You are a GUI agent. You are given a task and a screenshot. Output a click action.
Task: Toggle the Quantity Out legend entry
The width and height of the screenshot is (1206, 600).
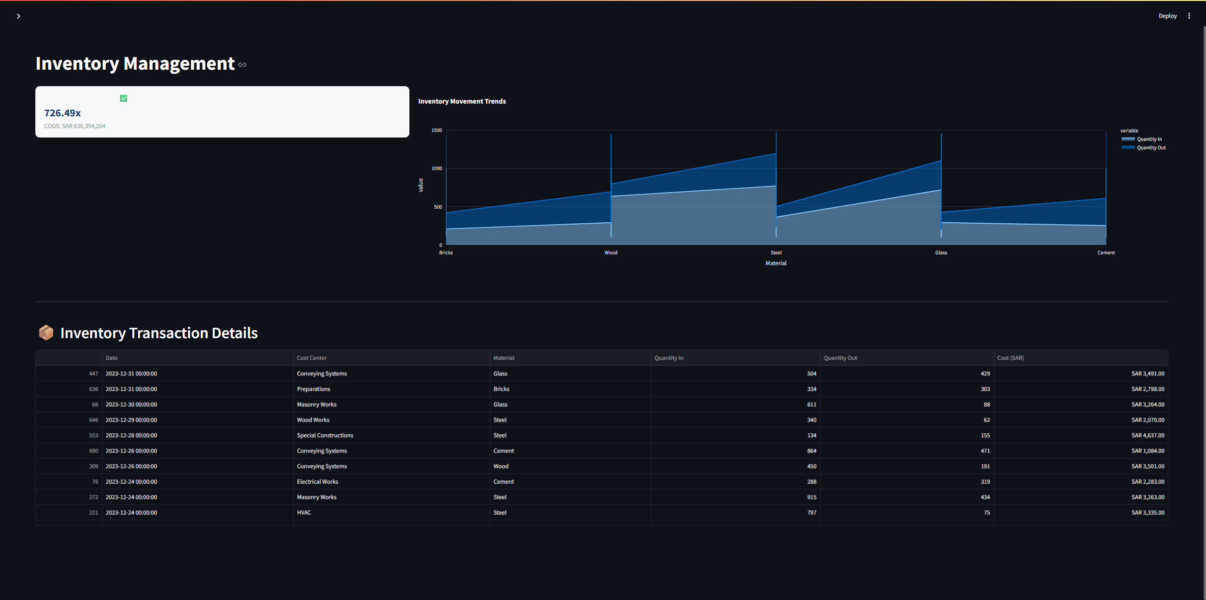coord(1144,147)
